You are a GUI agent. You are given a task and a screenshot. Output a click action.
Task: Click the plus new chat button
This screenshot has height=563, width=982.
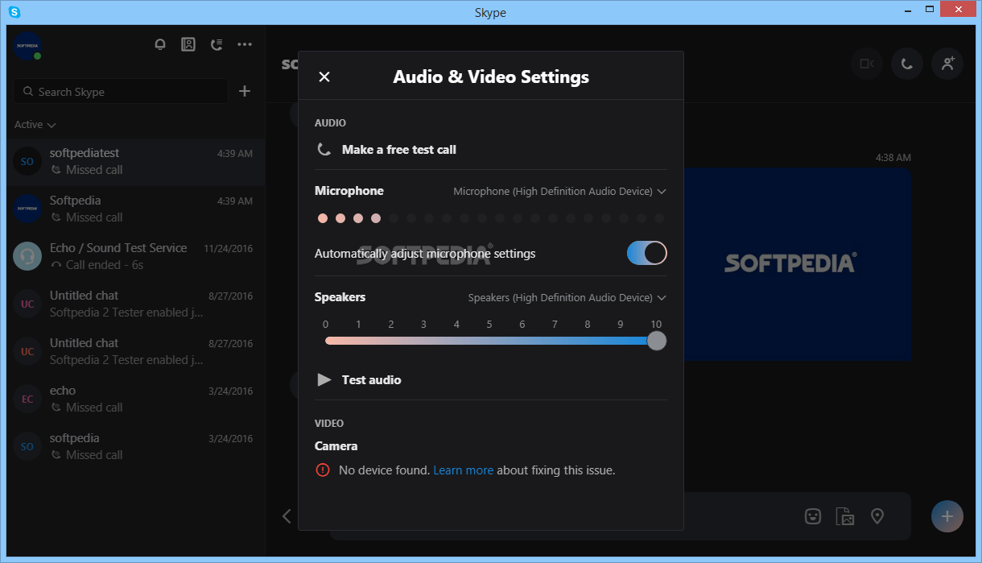tap(245, 91)
